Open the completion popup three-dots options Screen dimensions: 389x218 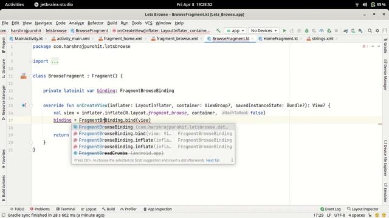click(232, 160)
